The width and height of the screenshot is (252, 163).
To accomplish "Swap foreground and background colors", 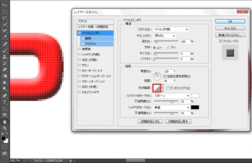I will [7, 133].
